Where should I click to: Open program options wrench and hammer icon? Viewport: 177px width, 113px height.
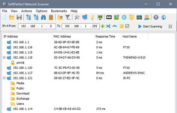77,17
